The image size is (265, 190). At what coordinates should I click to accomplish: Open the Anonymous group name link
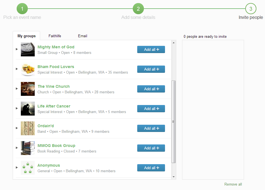pyautogui.click(x=49, y=165)
